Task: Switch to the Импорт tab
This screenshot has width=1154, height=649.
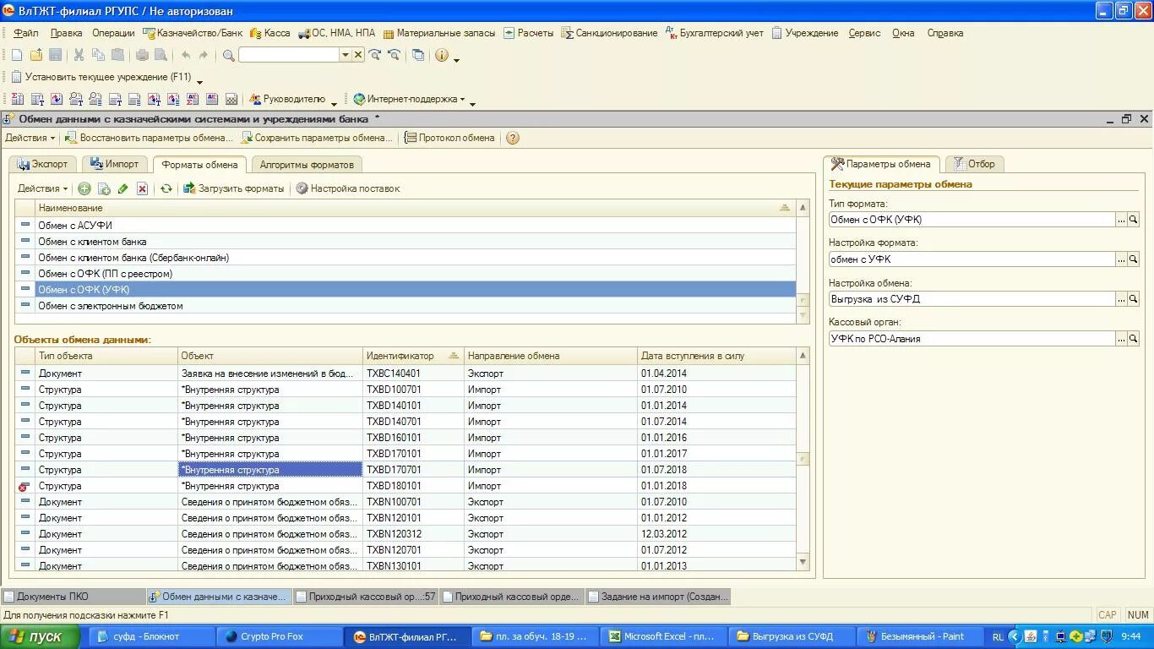Action: [113, 164]
